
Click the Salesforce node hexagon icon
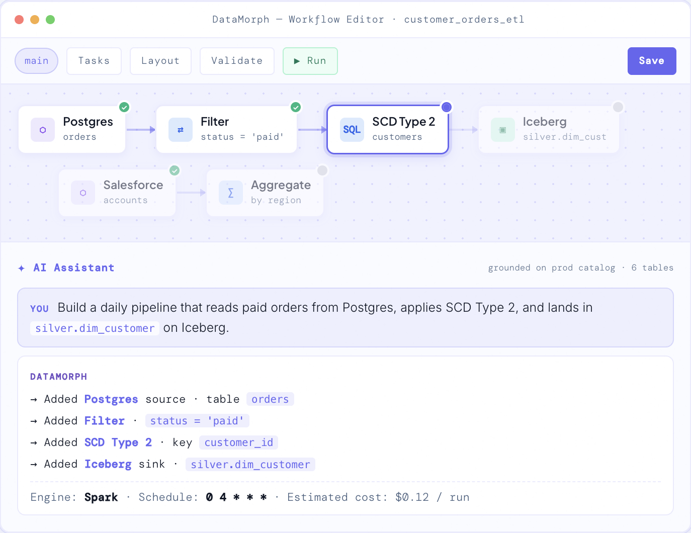click(x=83, y=193)
